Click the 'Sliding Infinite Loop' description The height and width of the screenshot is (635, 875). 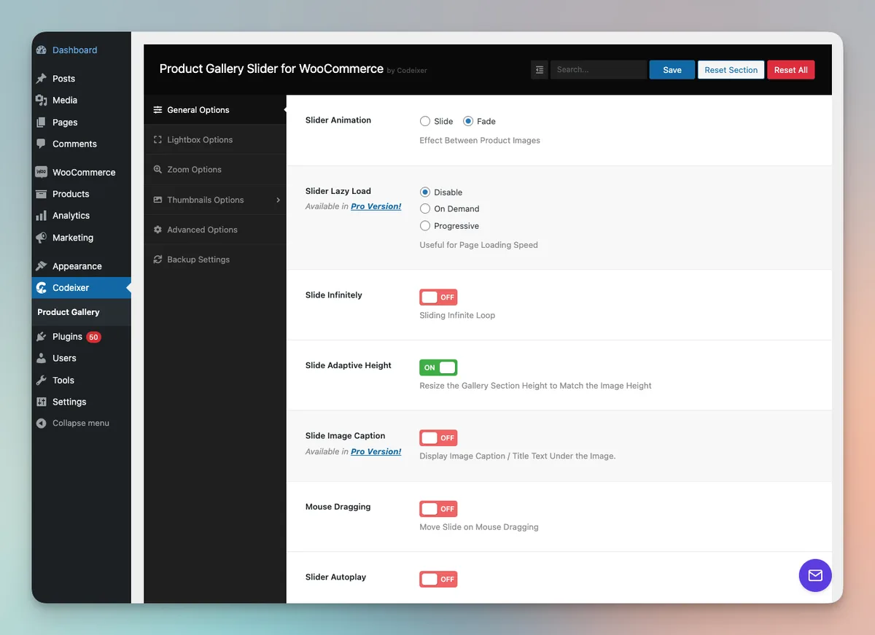[x=457, y=316]
